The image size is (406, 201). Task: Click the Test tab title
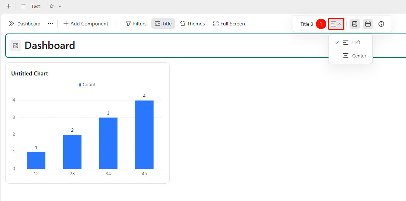click(x=36, y=7)
